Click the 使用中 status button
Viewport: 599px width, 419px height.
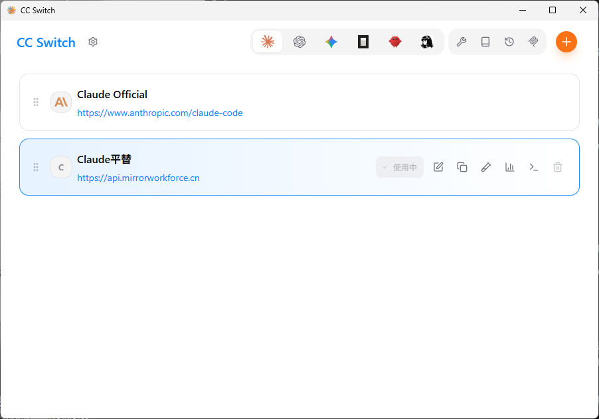(x=400, y=167)
